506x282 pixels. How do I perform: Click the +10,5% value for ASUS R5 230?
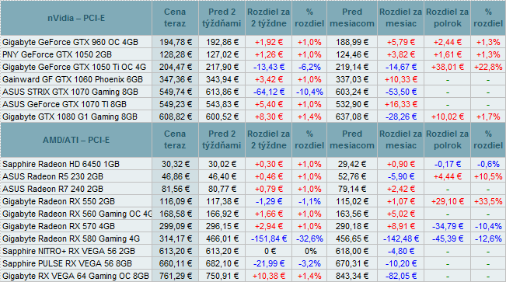pos(488,176)
